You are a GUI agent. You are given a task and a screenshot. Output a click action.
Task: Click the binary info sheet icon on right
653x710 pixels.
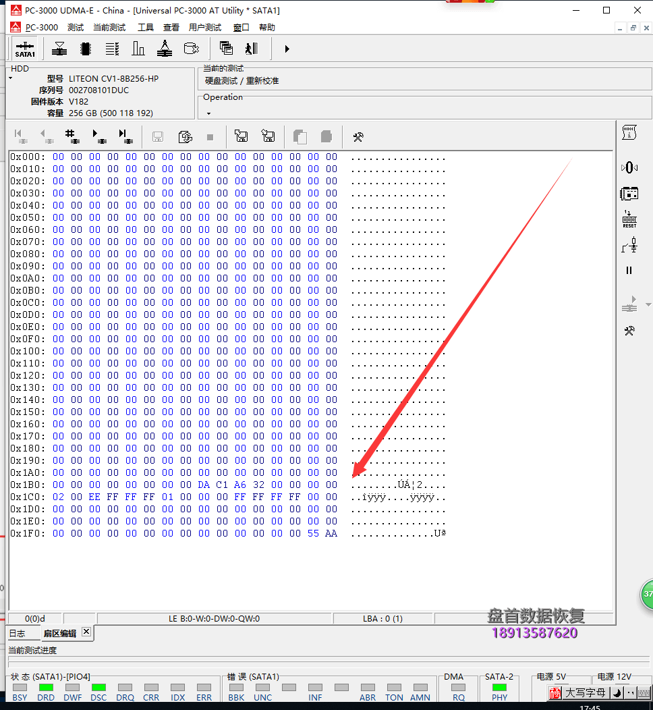coord(629,133)
